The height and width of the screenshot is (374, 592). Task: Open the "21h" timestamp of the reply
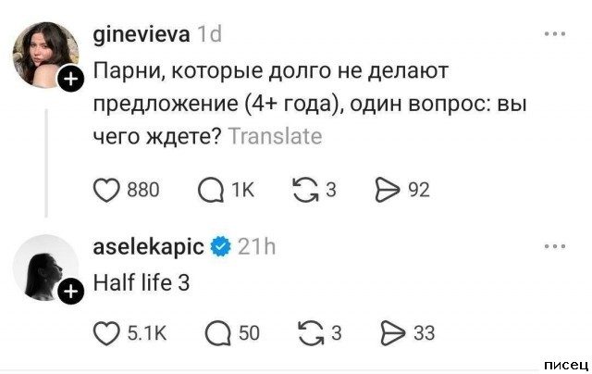[x=256, y=247]
